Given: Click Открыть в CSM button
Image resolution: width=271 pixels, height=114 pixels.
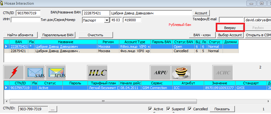Looking at the screenshot, I should (258, 35).
